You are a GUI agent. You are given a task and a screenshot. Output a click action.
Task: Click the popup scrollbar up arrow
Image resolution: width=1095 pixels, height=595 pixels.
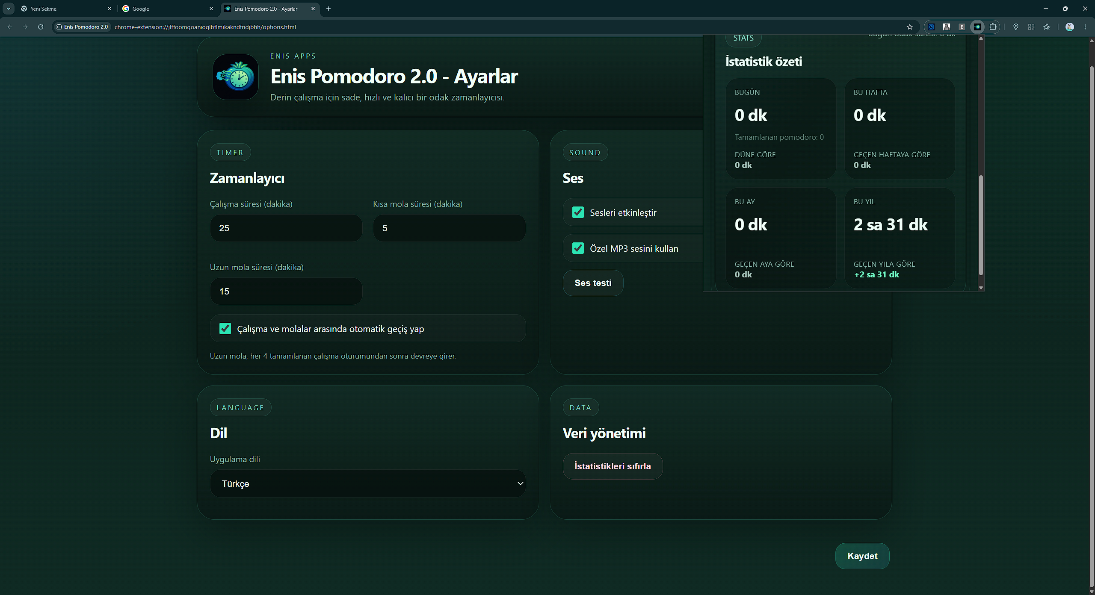click(x=981, y=38)
